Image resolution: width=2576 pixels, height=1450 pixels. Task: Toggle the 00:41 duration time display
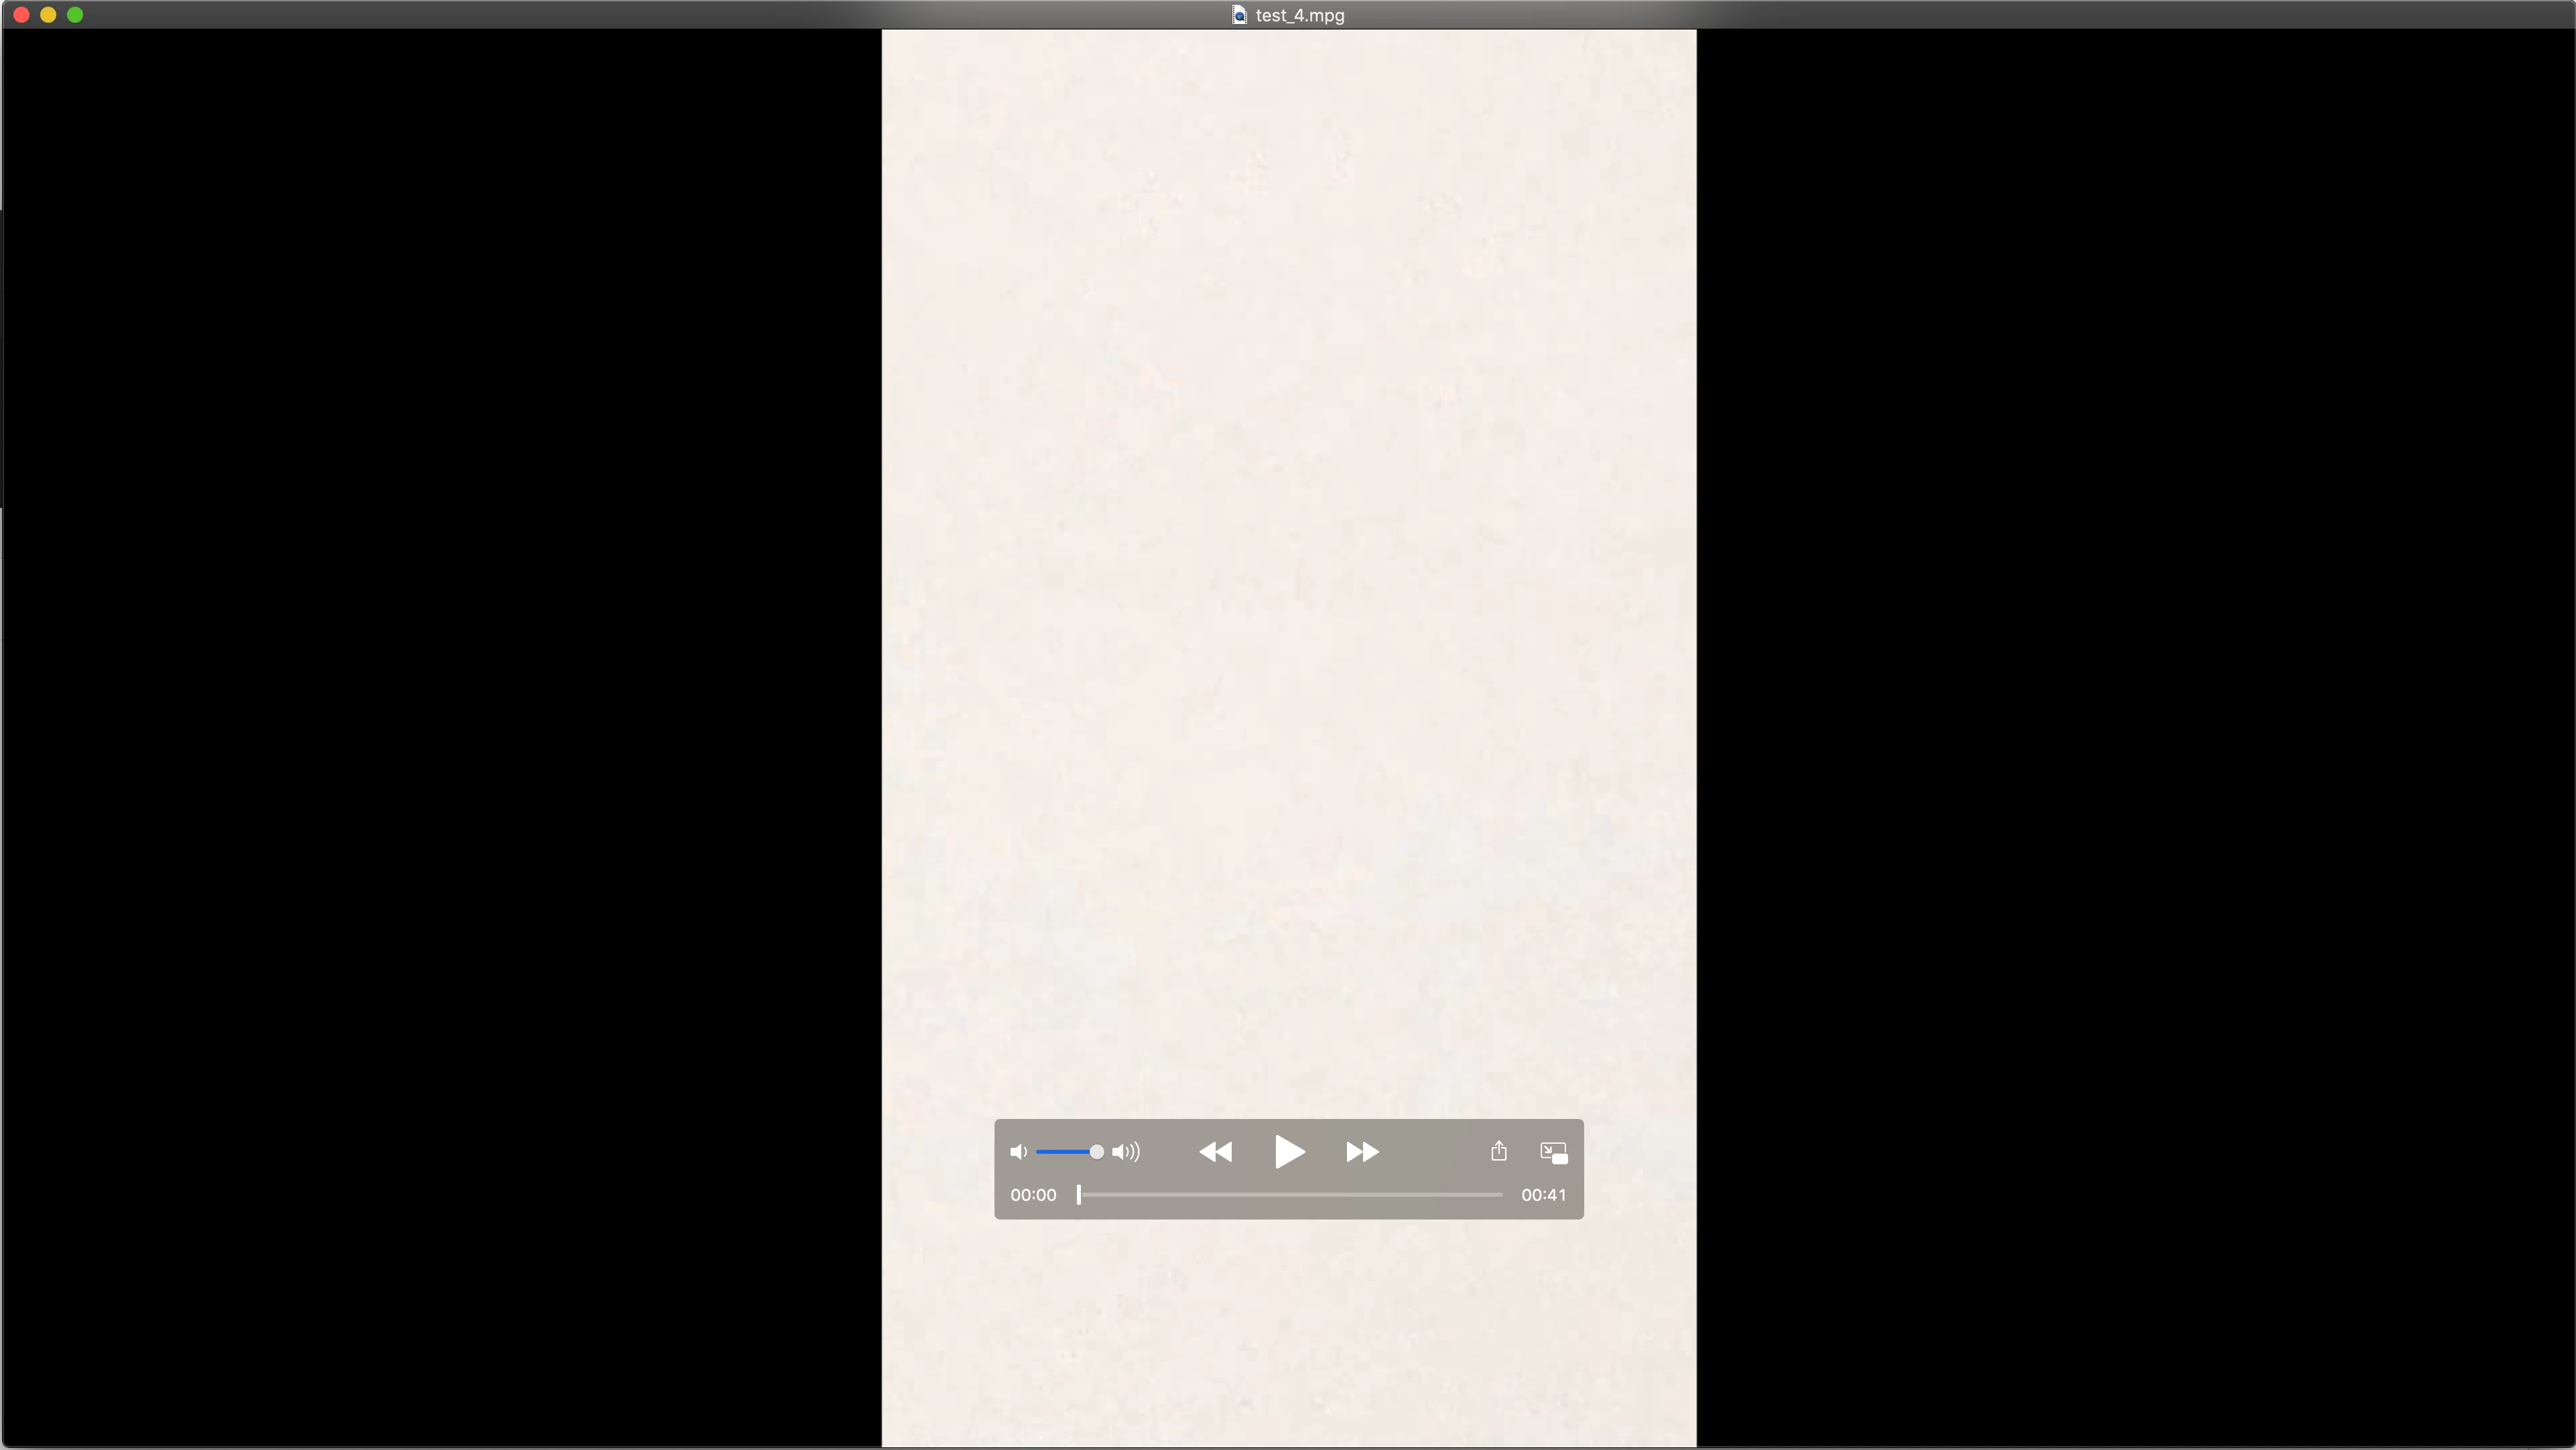pos(1543,1195)
